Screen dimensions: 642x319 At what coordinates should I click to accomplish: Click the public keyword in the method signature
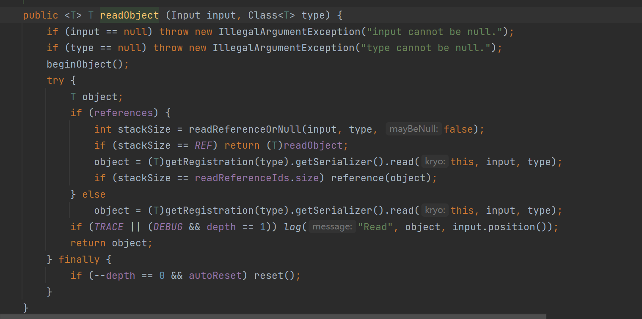[41, 16]
